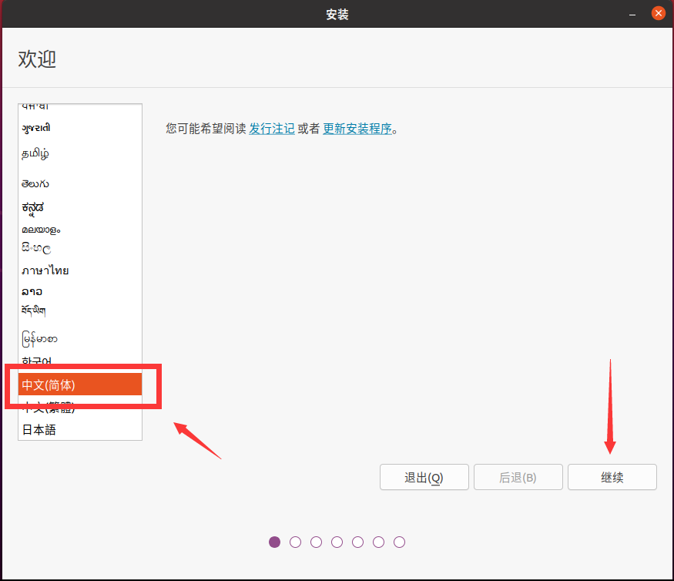Select ລາວ in the language list
The image size is (674, 581).
pyautogui.click(x=80, y=291)
